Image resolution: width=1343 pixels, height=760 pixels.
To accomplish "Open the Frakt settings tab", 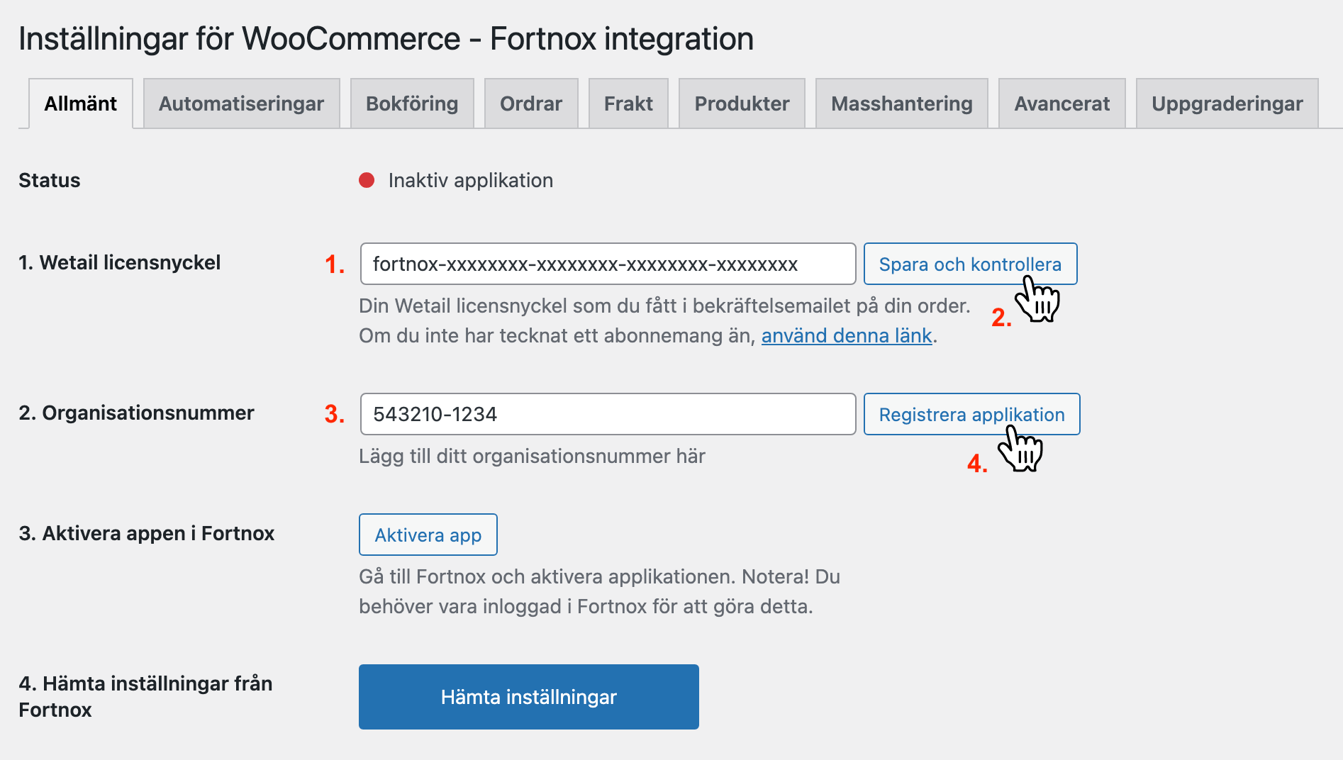I will tap(628, 104).
